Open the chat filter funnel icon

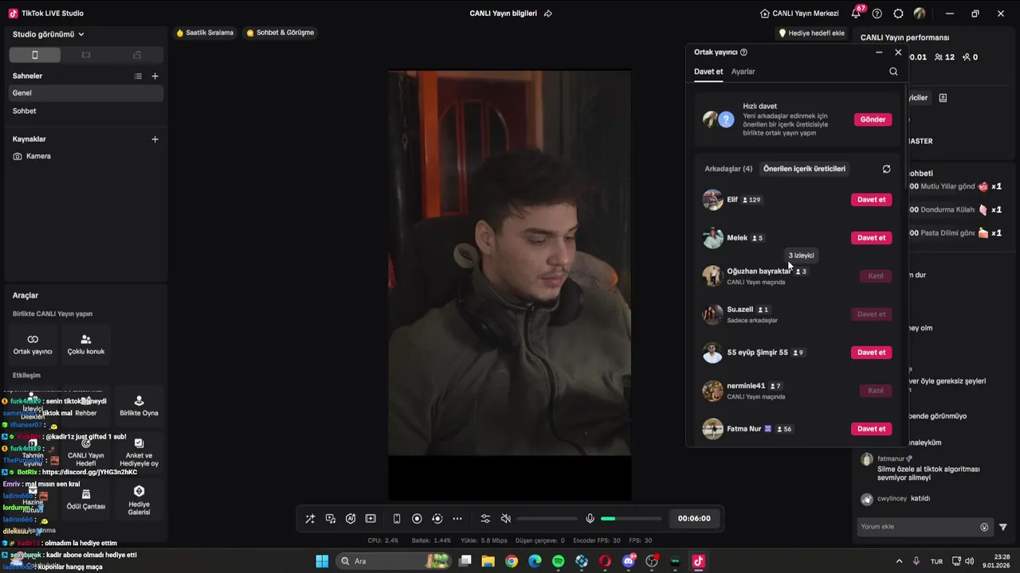click(1003, 527)
